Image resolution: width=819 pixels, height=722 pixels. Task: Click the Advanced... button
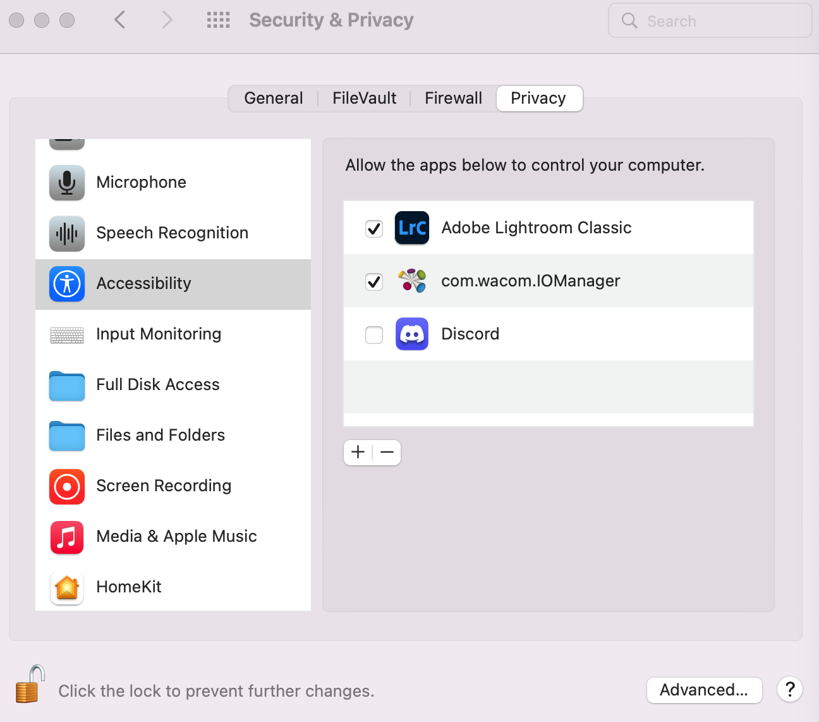click(704, 690)
